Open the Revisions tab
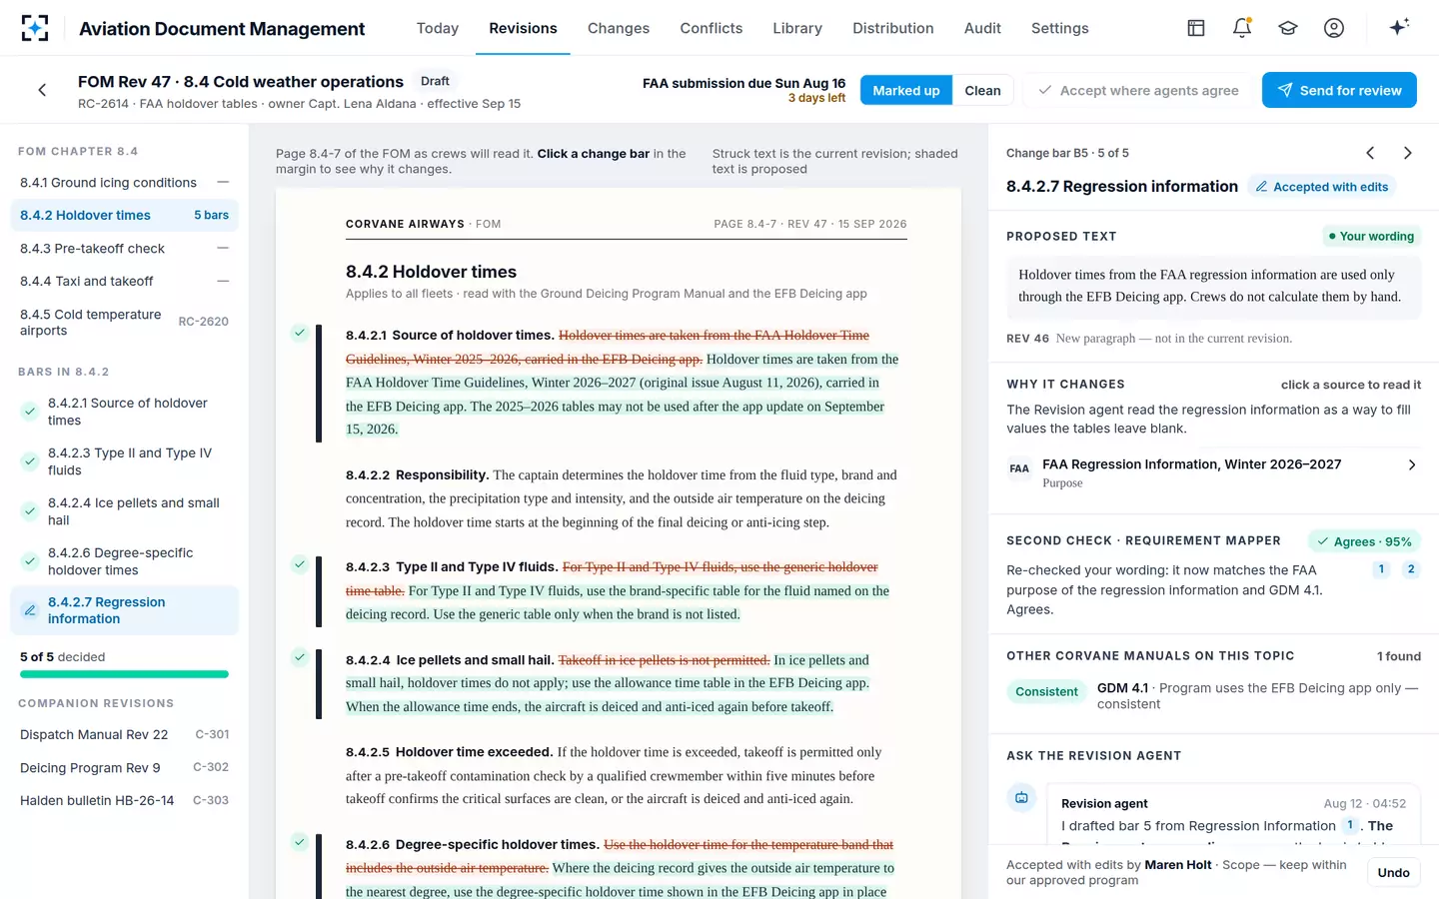The height and width of the screenshot is (899, 1439). click(523, 28)
